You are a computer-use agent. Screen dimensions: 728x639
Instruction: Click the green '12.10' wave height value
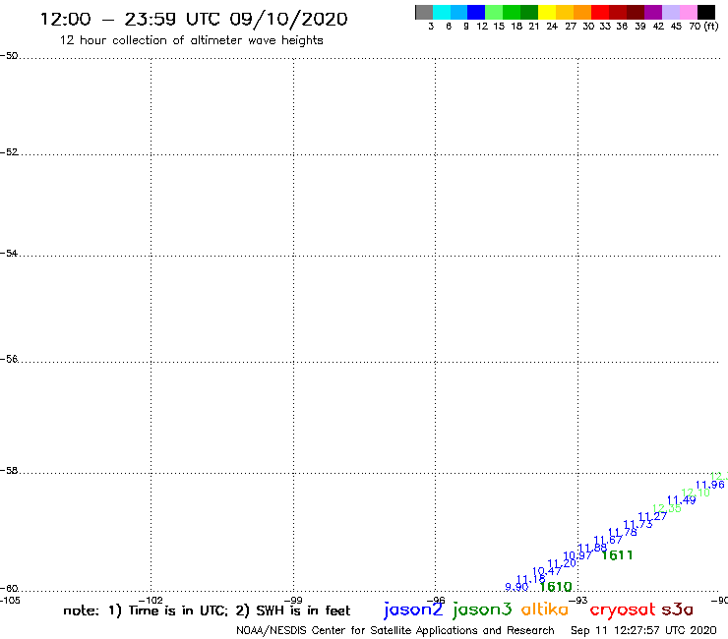tap(696, 493)
